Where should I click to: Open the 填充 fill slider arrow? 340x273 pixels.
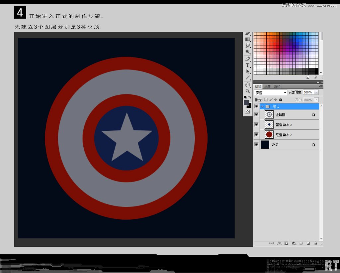(316, 100)
